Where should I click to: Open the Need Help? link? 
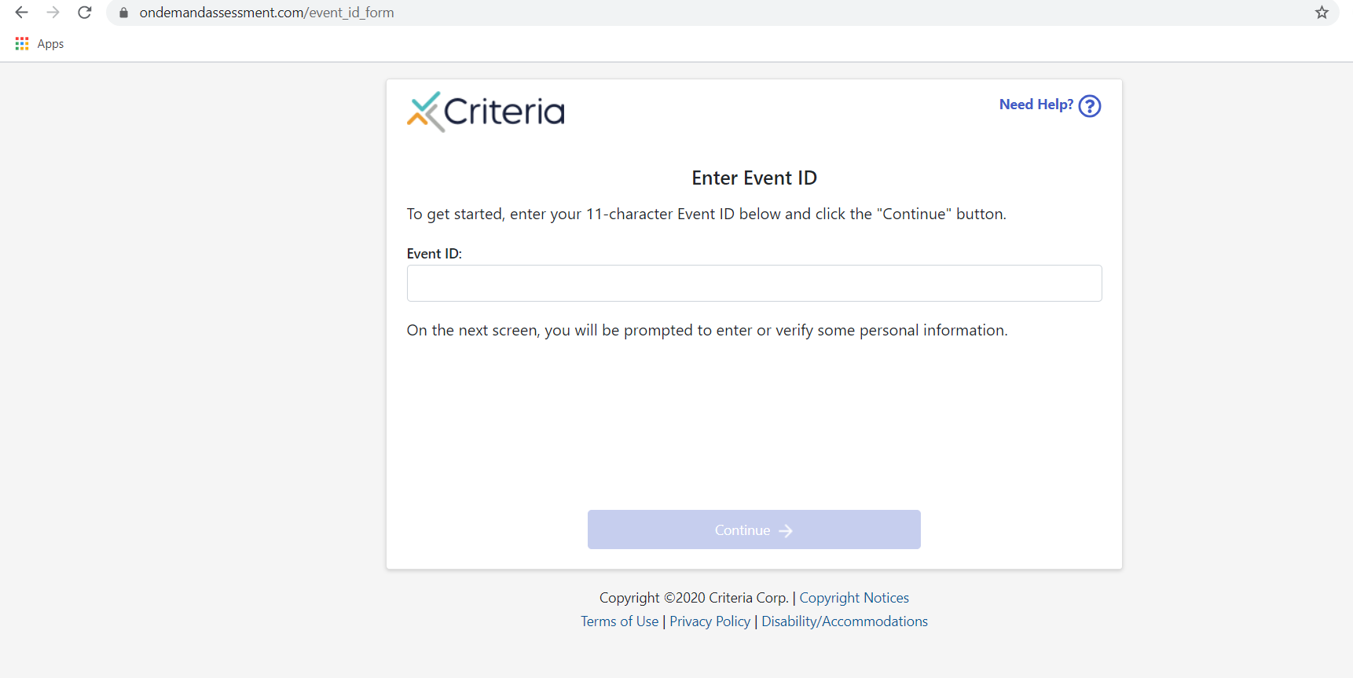pyautogui.click(x=1036, y=104)
